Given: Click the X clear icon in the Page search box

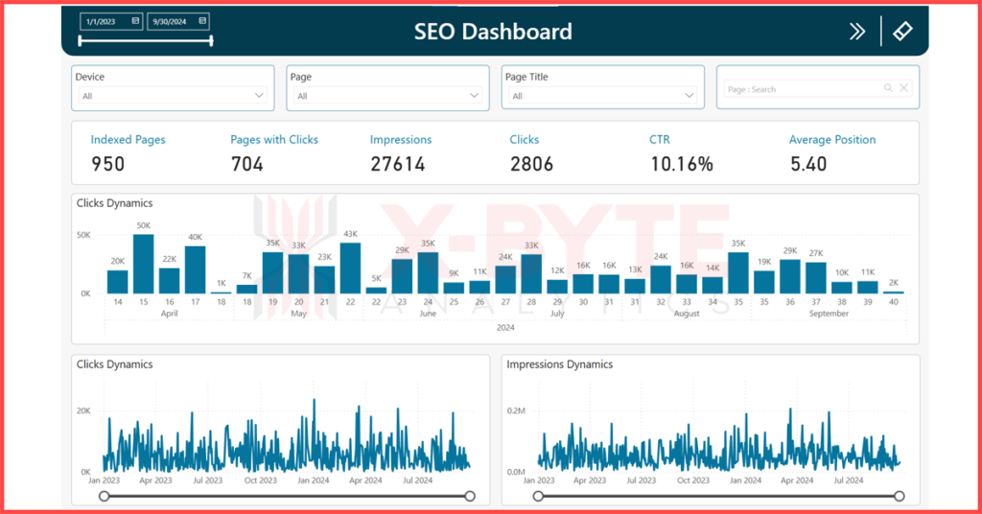Looking at the screenshot, I should pos(903,88).
